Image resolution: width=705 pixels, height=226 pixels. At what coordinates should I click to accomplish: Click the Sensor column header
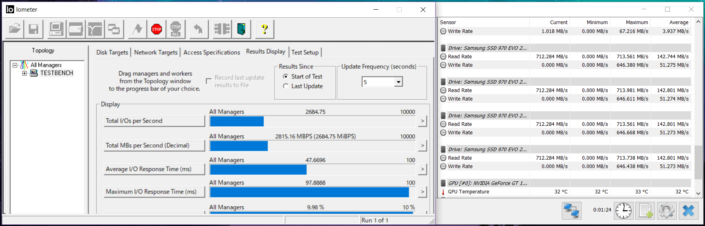[x=483, y=23]
